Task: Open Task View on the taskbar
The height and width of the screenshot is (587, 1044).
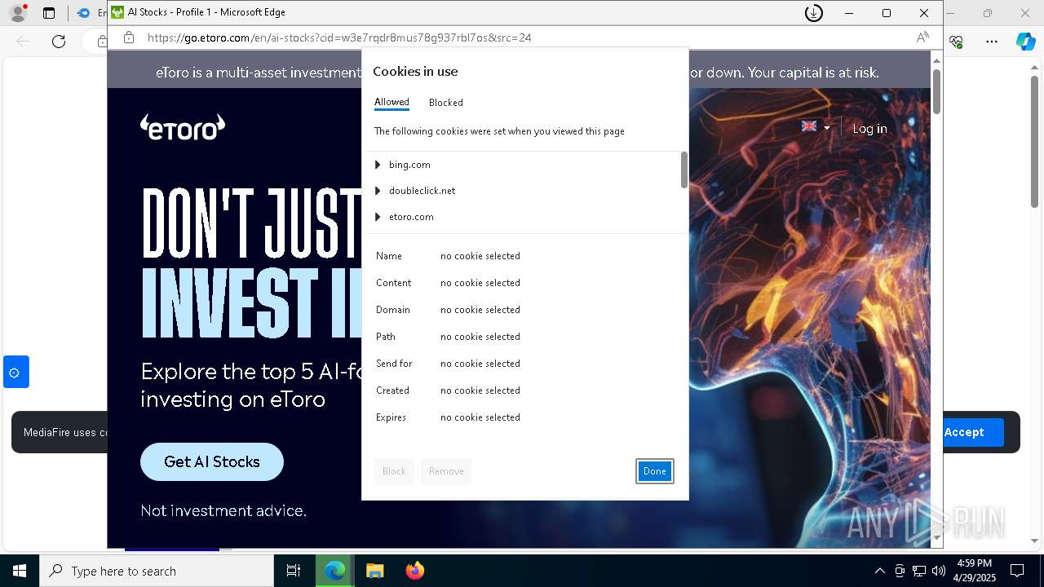Action: [x=294, y=571]
